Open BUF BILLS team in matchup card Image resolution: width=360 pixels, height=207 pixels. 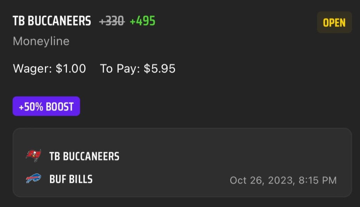tap(71, 179)
